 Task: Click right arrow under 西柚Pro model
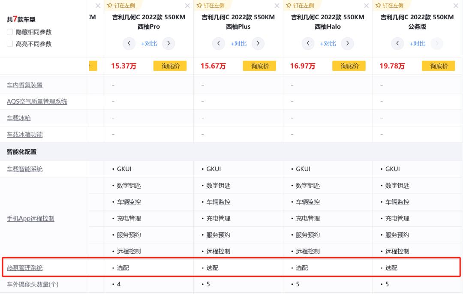168,43
